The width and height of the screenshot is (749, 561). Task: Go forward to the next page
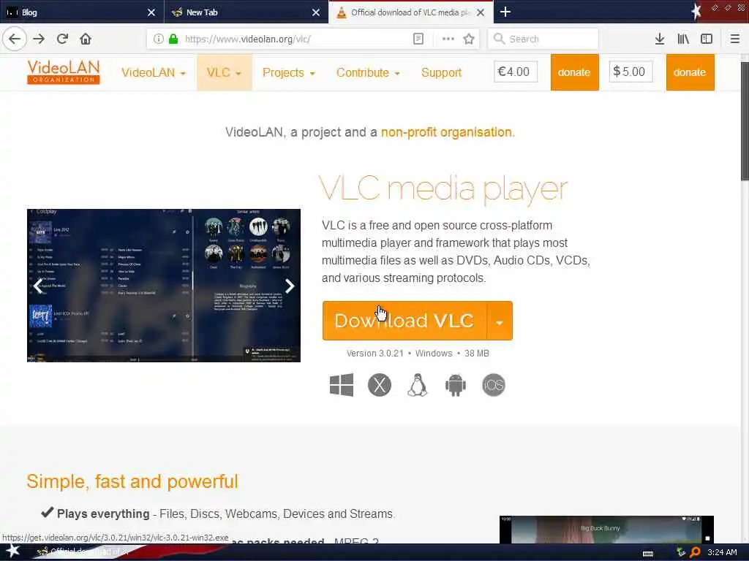coord(39,39)
